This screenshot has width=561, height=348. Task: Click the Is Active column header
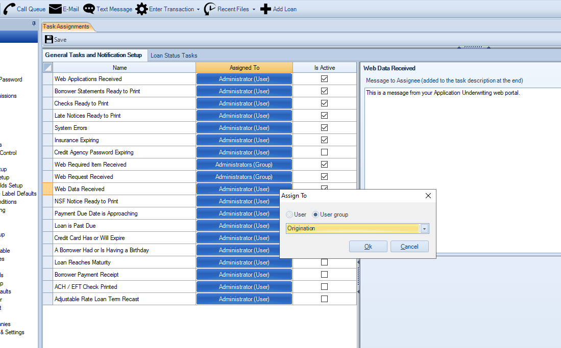[x=325, y=68]
